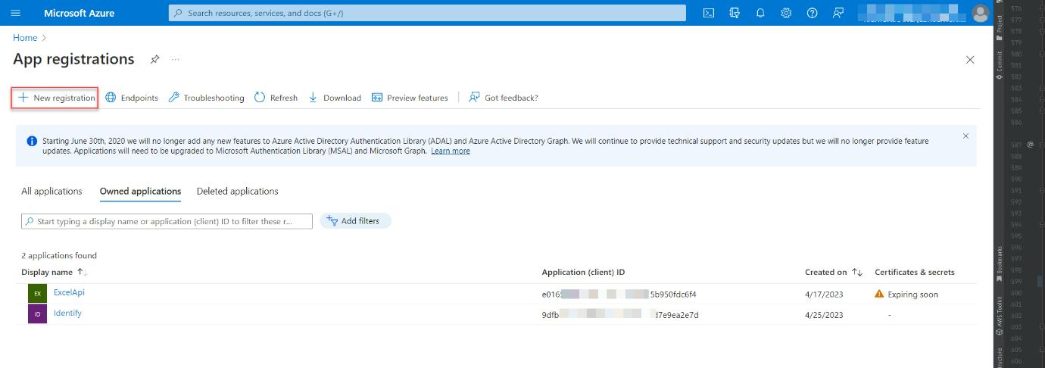Image resolution: width=1045 pixels, height=368 pixels.
Task: Open the ExcelApi application
Action: coord(69,292)
